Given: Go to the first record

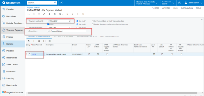Looking at the screenshot, I should point(67,14).
